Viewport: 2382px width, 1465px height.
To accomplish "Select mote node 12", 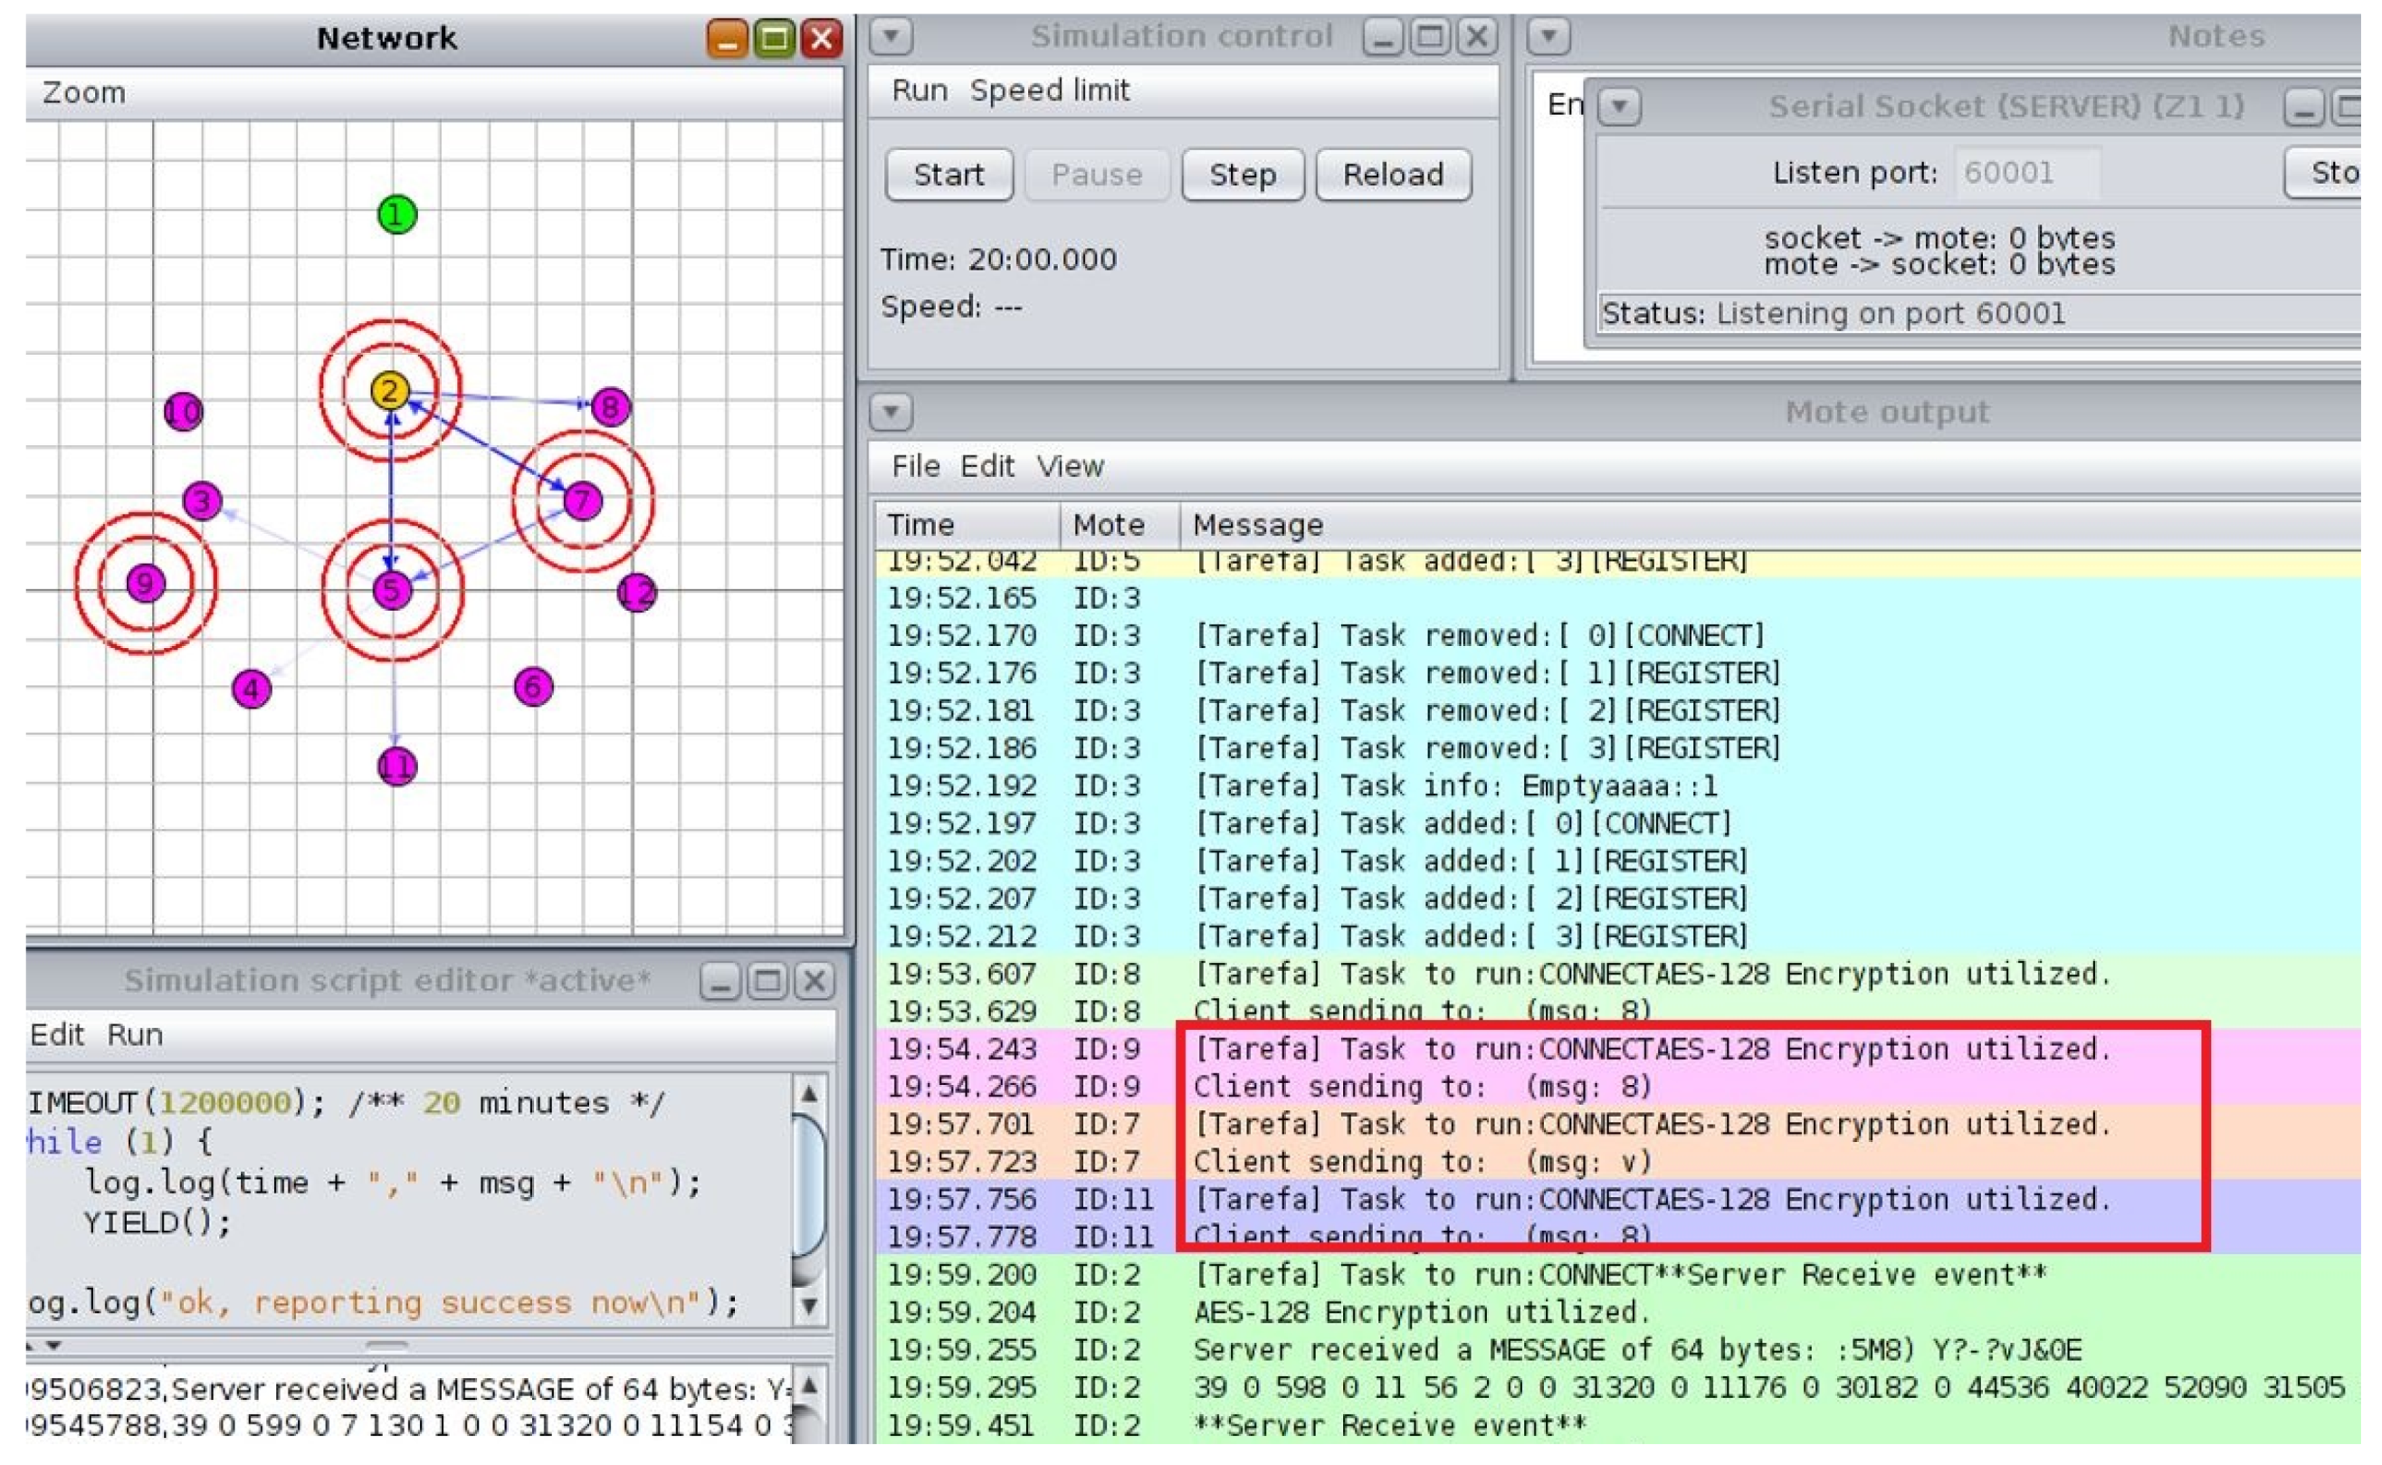I will [637, 592].
